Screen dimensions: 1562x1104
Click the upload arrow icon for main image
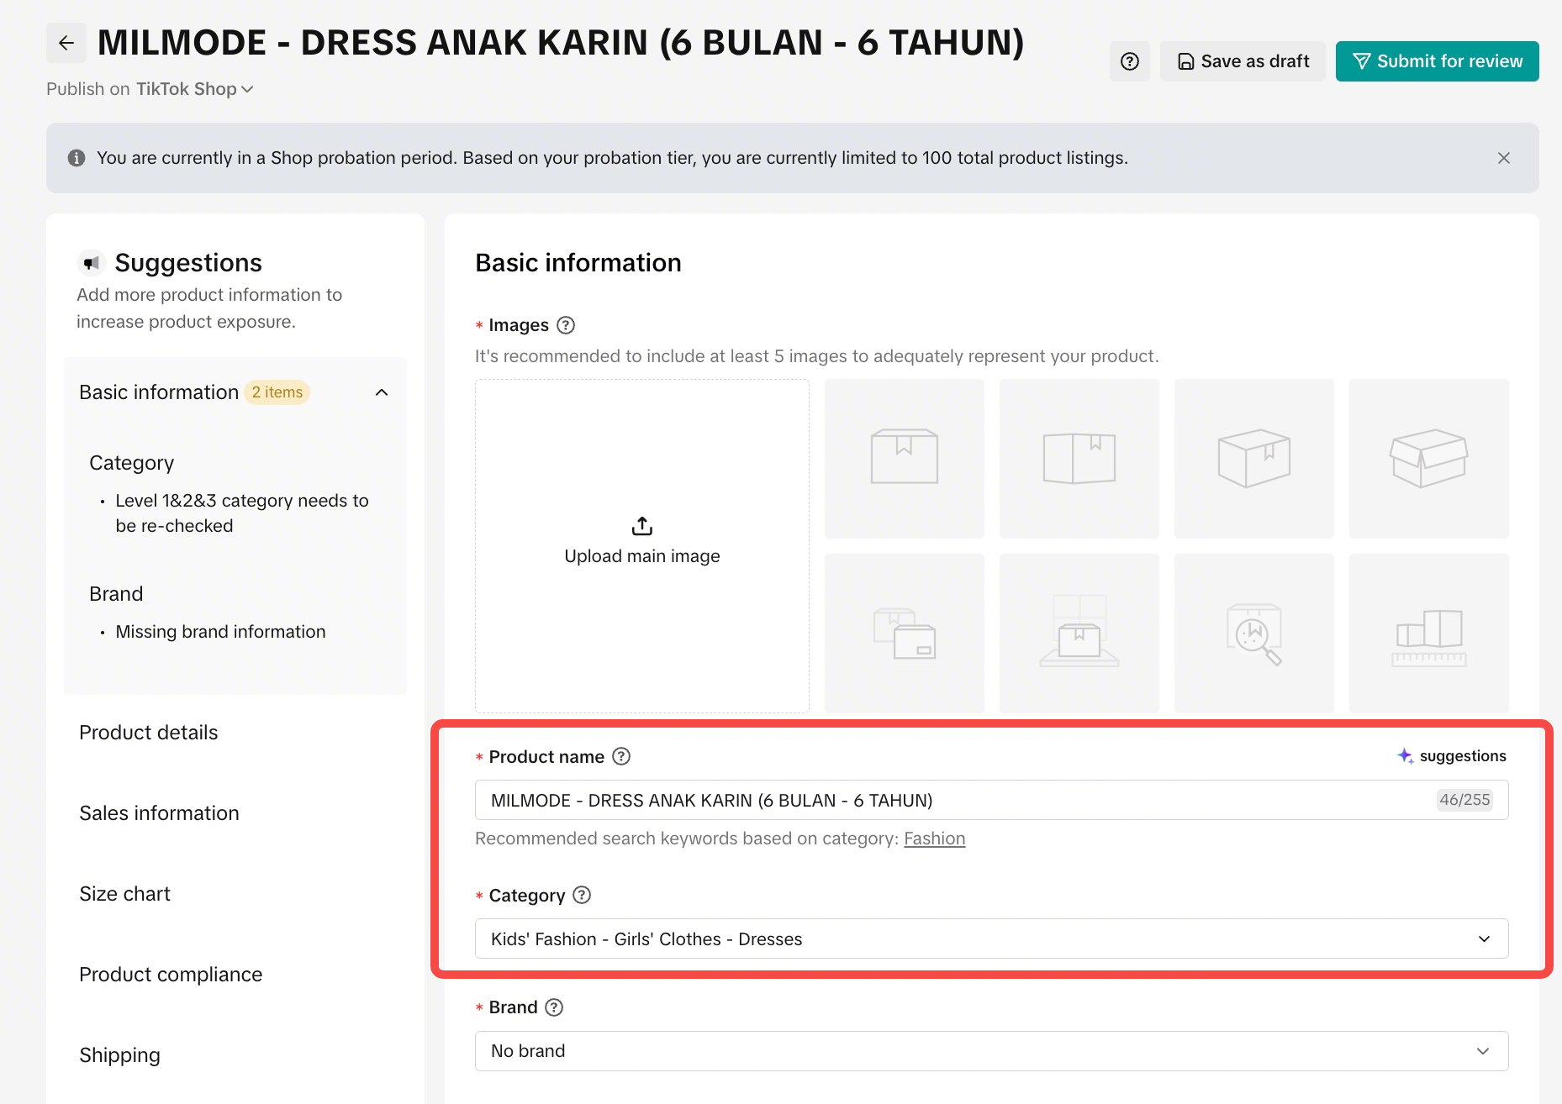coord(642,526)
